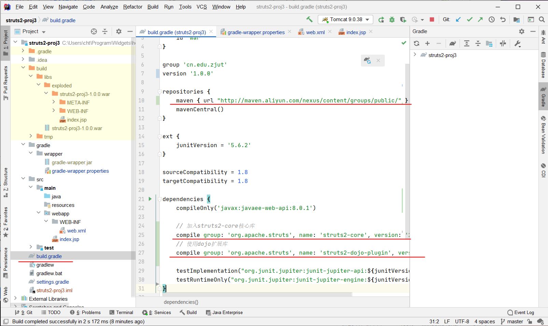This screenshot has height=326, width=548.
Task: Toggle Database tool window on right stripe
Action: click(x=543, y=65)
